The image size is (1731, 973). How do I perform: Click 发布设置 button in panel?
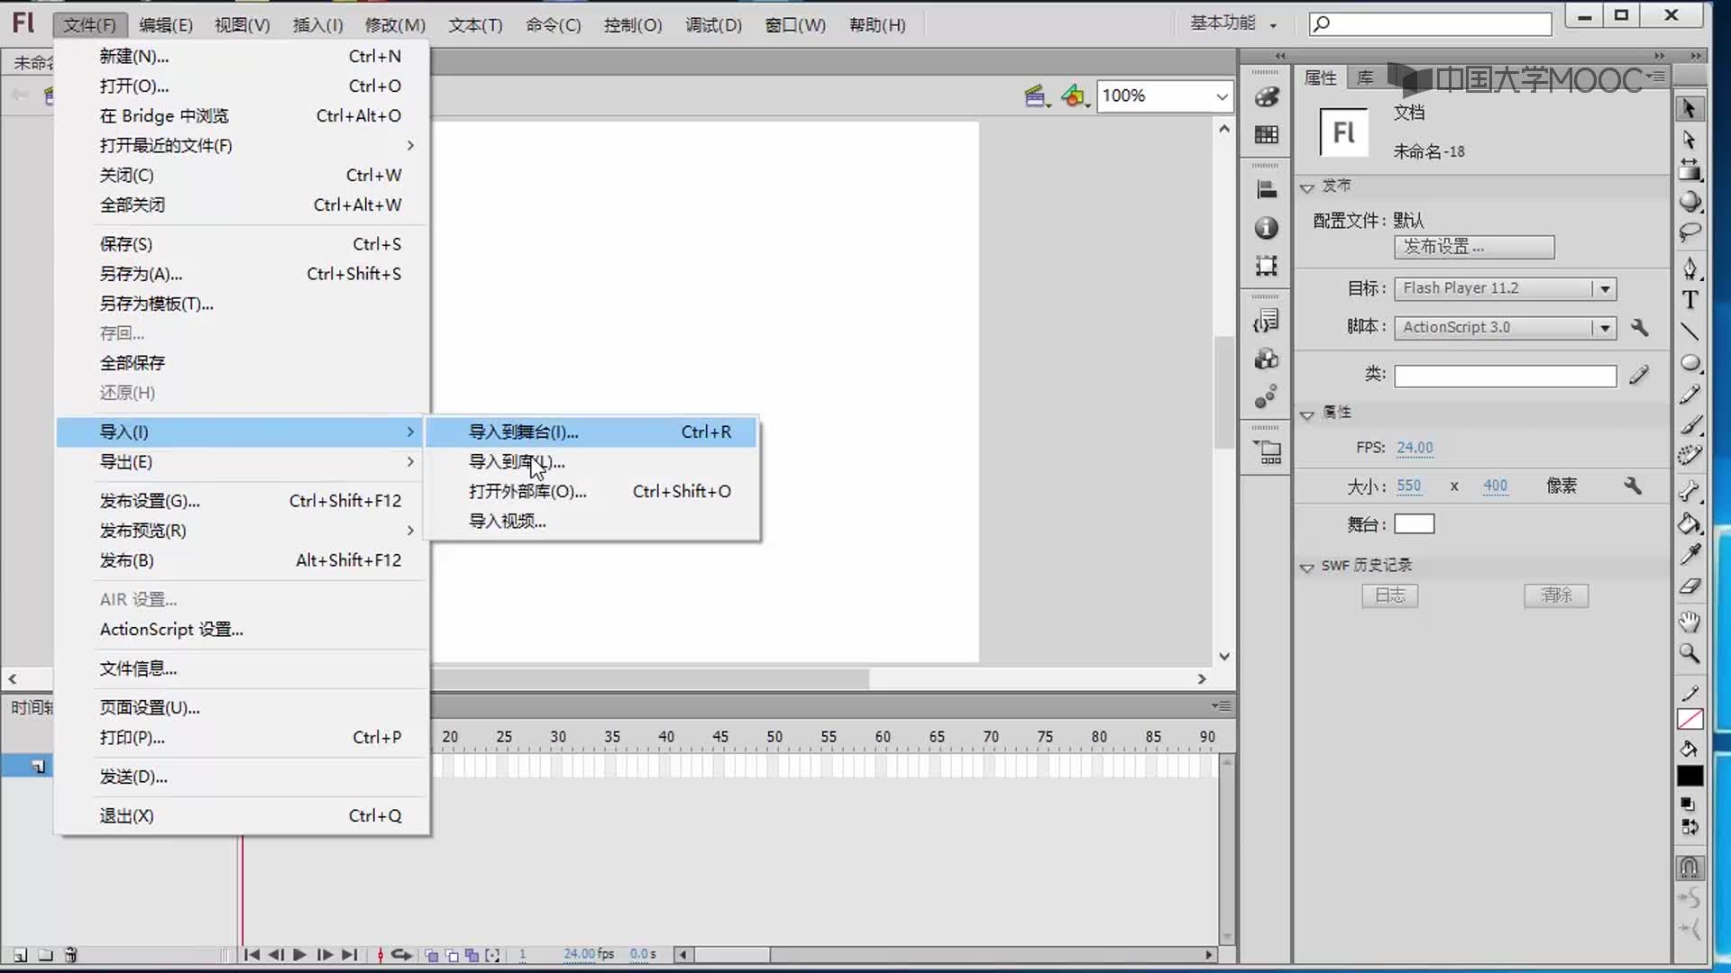click(x=1474, y=246)
